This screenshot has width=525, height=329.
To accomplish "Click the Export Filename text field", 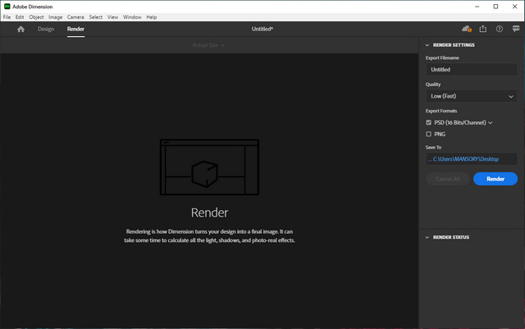I will [x=471, y=70].
